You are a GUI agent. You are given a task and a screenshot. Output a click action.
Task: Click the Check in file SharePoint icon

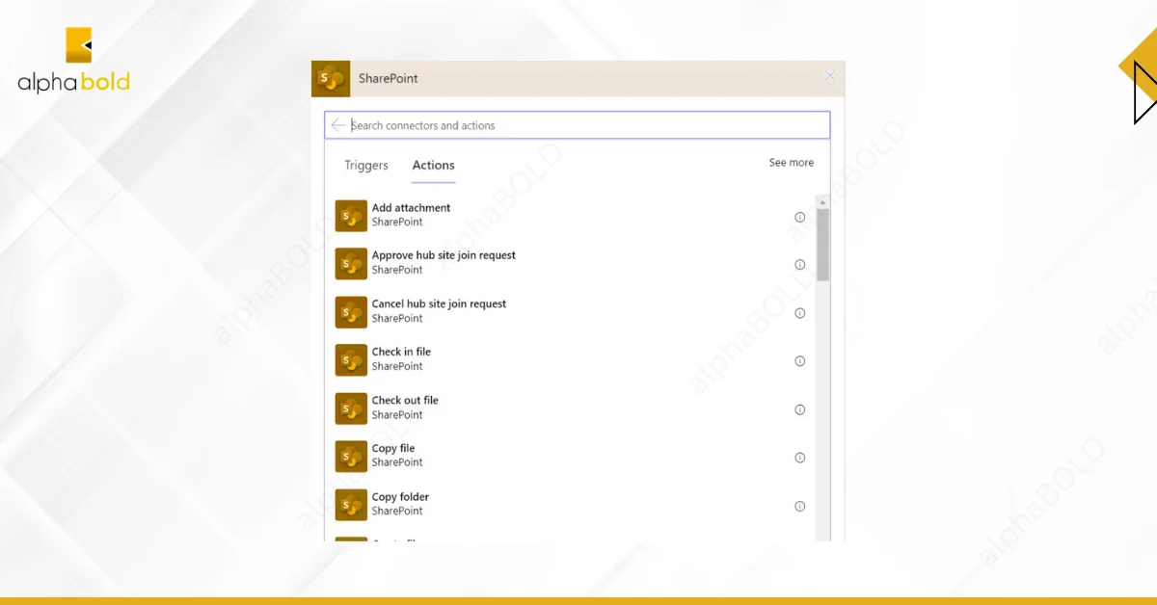pyautogui.click(x=351, y=360)
